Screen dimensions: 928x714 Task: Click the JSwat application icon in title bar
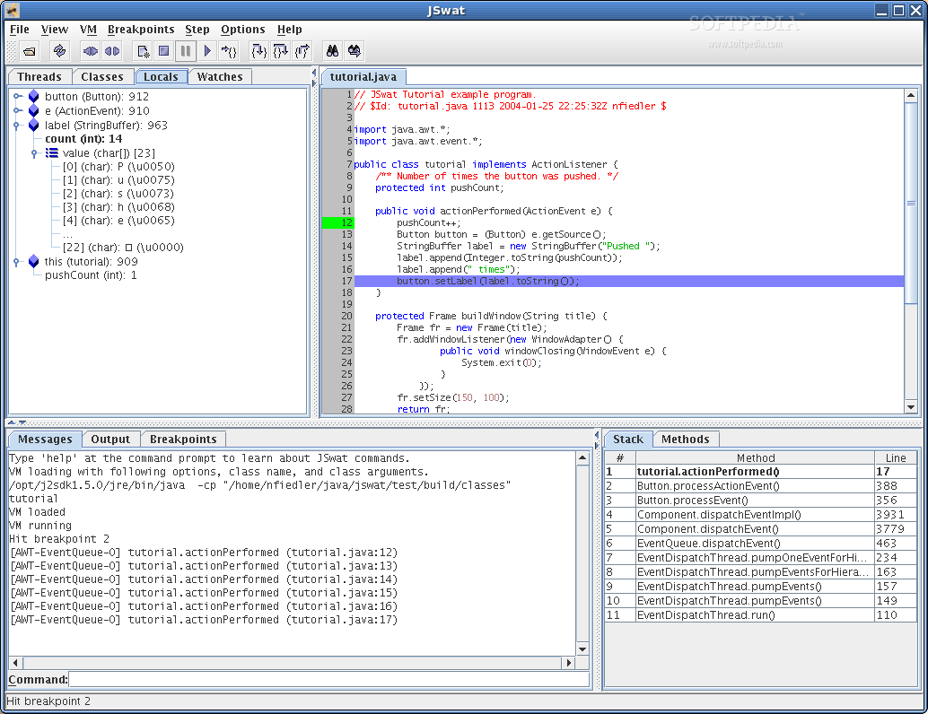(12, 10)
